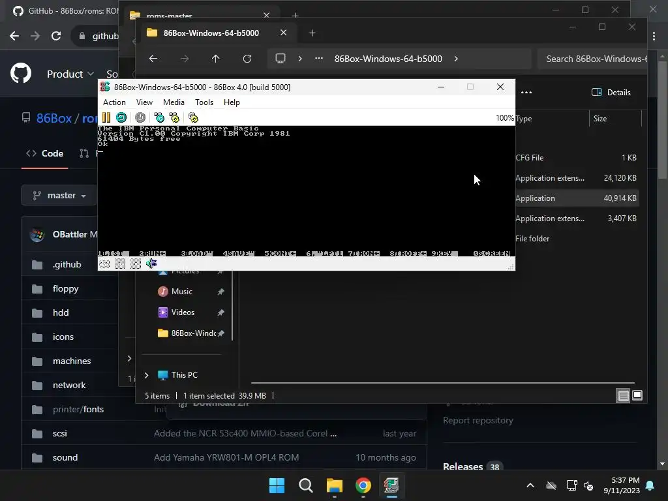Image resolution: width=668 pixels, height=501 pixels.
Task: Click the Report repository link
Action: 478,421
